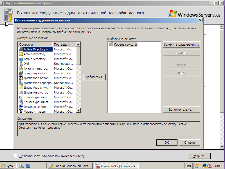Click supplier cell in Диспетчер сервера row
The image size is (225, 169).
point(64,83)
